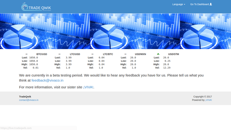Select the LTC/USD pair heading
The height and width of the screenshot is (130, 231).
75,54
